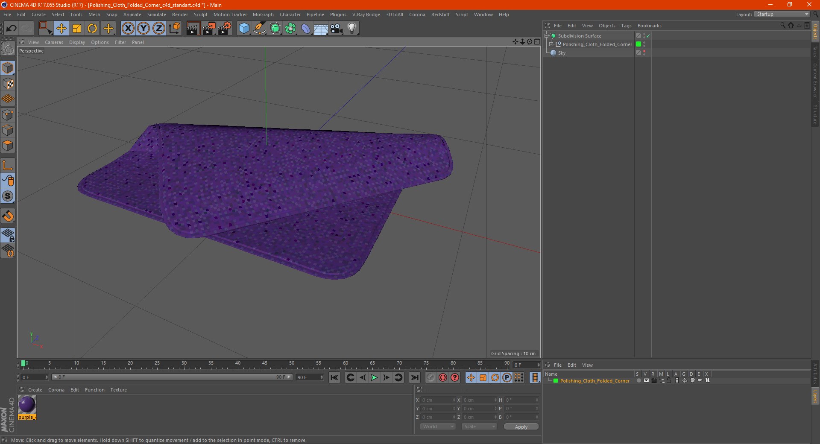820x444 pixels.
Task: Click the Undo arrow icon
Action: 12,29
